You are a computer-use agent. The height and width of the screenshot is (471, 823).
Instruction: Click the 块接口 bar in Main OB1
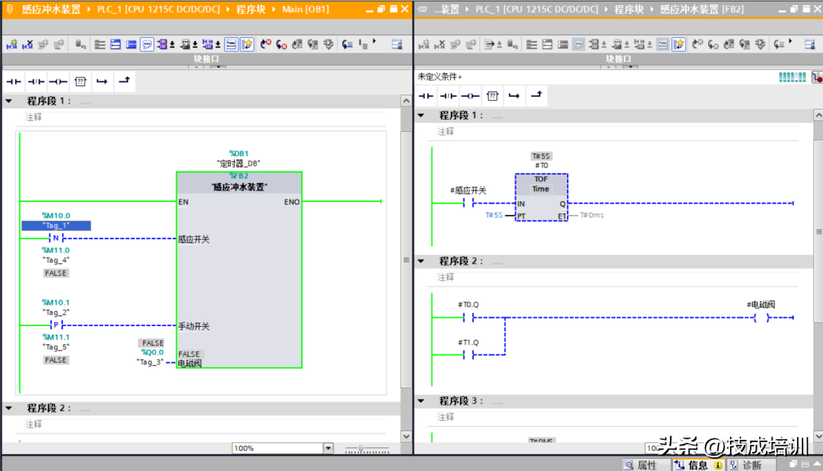[x=206, y=59]
